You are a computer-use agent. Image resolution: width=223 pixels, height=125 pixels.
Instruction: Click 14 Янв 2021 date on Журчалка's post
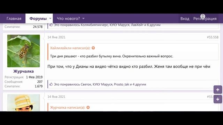[x=56, y=37]
